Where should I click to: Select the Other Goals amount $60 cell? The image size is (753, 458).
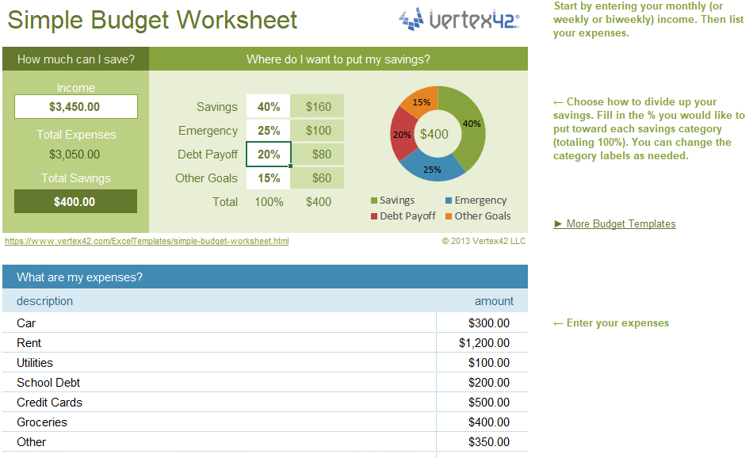tap(317, 178)
